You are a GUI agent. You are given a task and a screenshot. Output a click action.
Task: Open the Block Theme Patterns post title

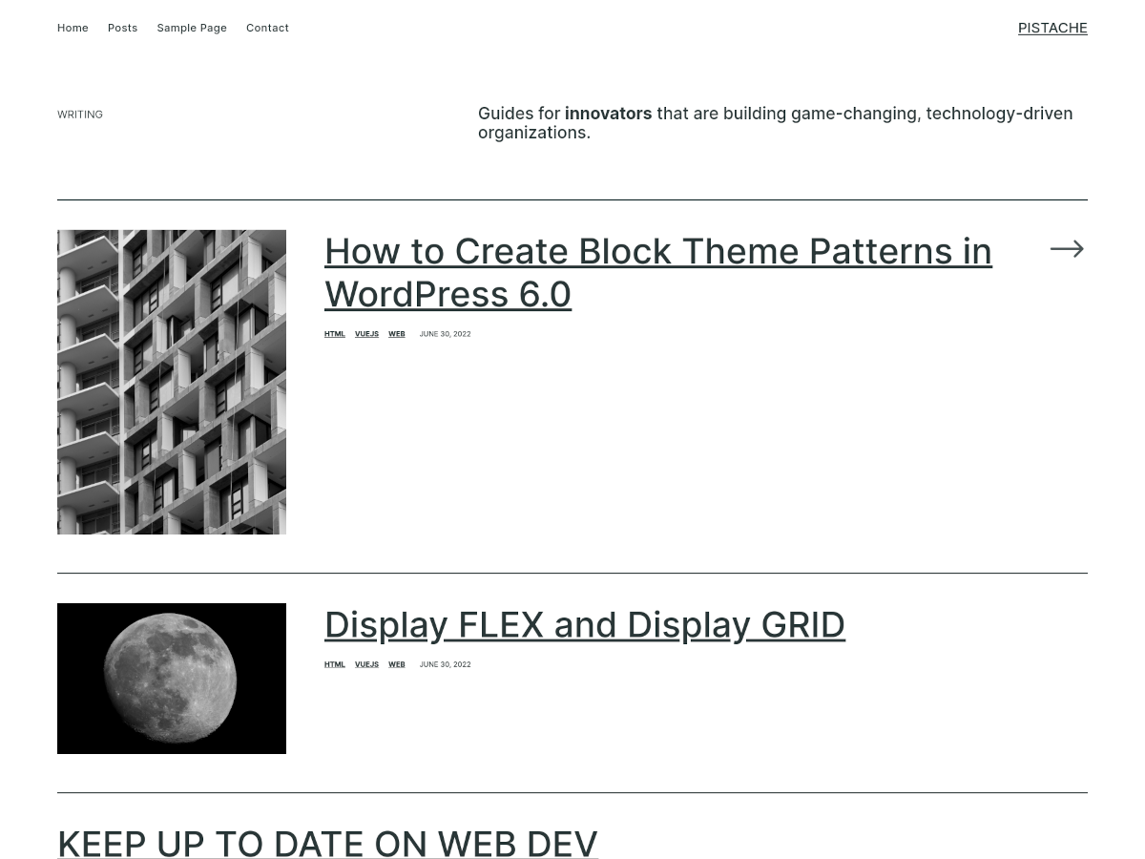(x=657, y=272)
